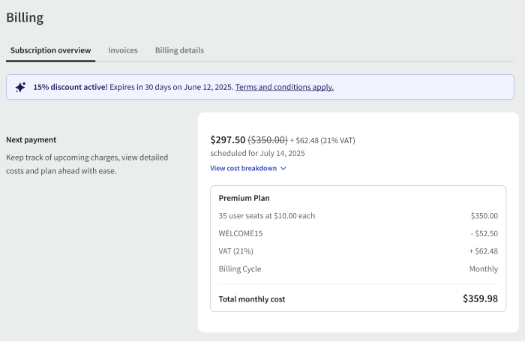525x342 pixels.
Task: Click the '+ $62.48' VAT value
Action: [484, 251]
